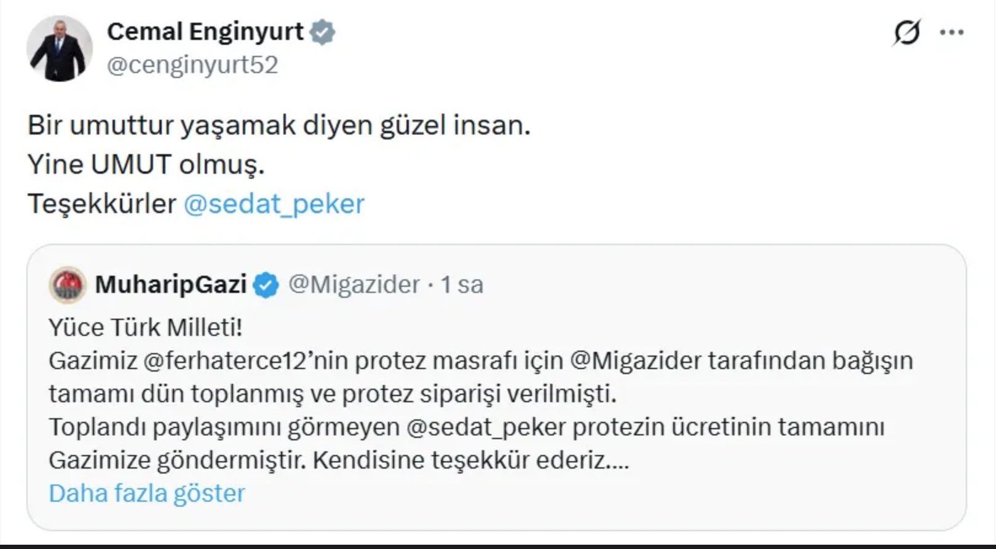Click the Cemal Enginyurt display name
Screen dimensions: 996x549
tap(205, 31)
